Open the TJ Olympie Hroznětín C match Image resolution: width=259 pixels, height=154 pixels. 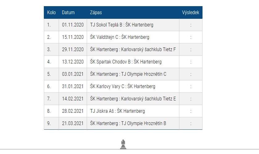[x=128, y=74]
